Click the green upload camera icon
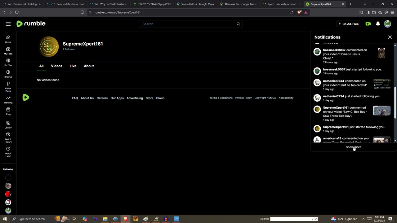Viewport: 397px width, 223px height. 368,24
